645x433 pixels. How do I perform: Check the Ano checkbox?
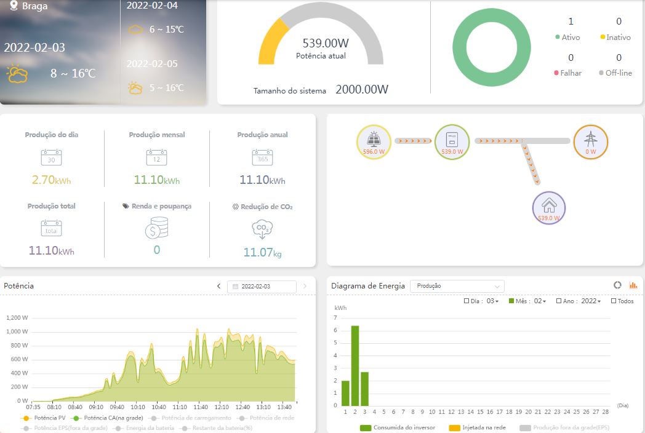pyautogui.click(x=559, y=301)
